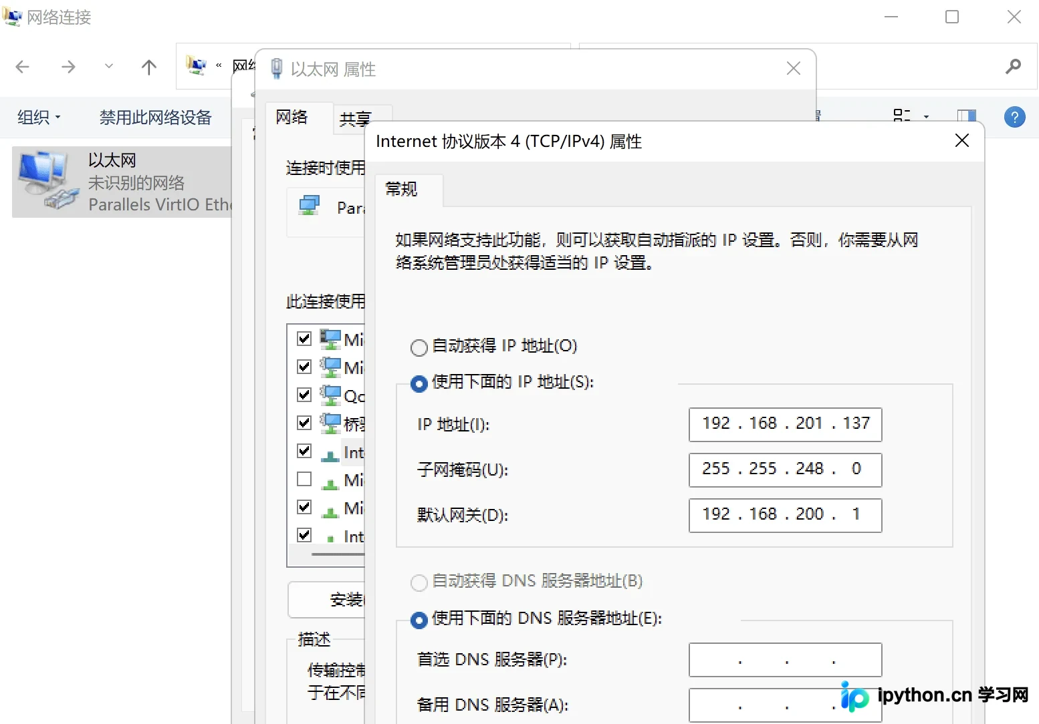Click the 备用 DNS 服务器 field
The height and width of the screenshot is (724, 1039).
(786, 705)
